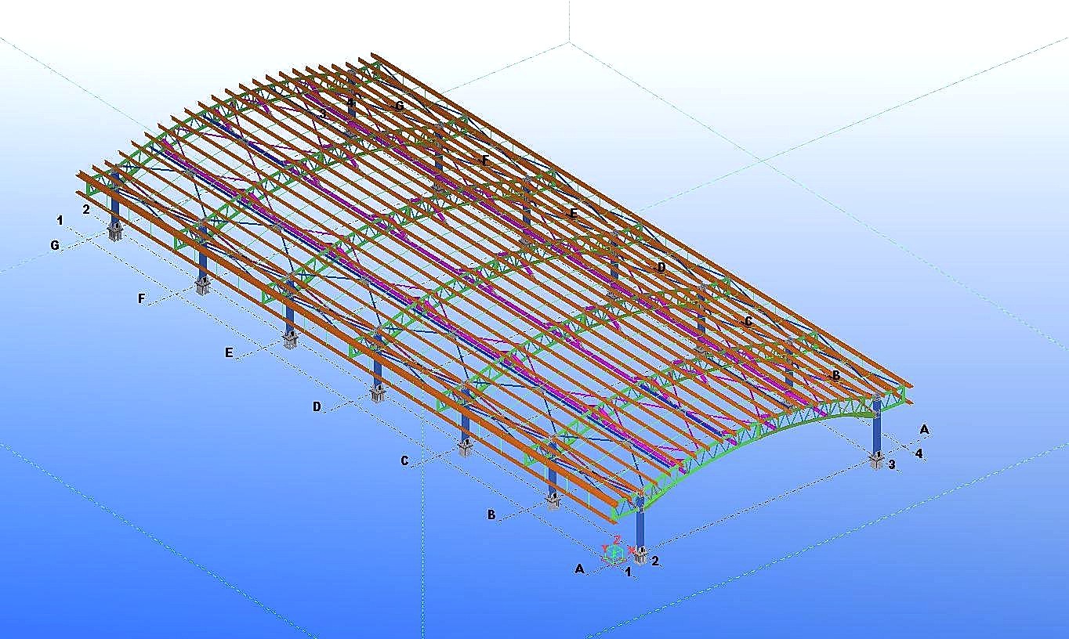This screenshot has height=639, width=1069.
Task: Click grid label A beside the axis triad
Action: tap(580, 569)
